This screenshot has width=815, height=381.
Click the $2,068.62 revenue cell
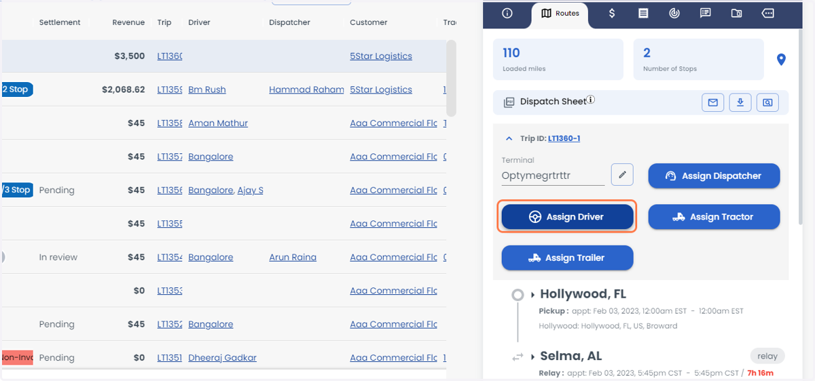[123, 89]
